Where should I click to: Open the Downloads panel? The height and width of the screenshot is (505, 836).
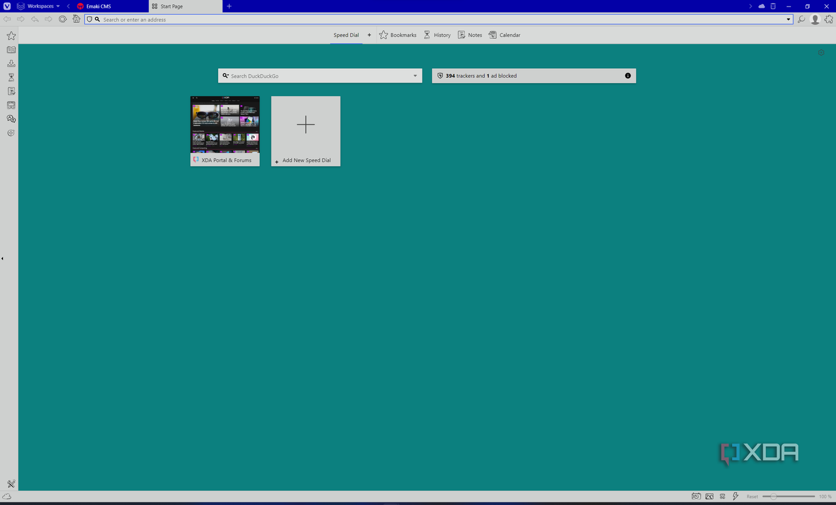11,63
